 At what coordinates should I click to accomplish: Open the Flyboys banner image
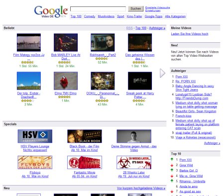pyautogui.click(x=35, y=162)
